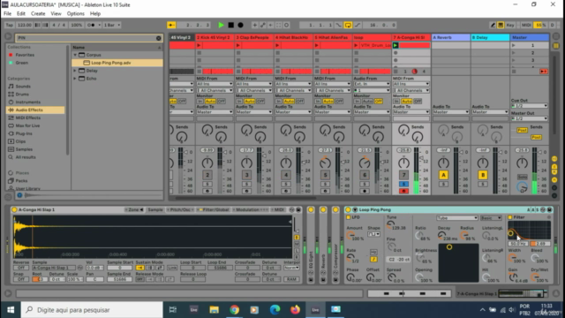Image resolution: width=565 pixels, height=318 pixels.
Task: Toggle the Filter section of Corpus
Action: coord(510,217)
